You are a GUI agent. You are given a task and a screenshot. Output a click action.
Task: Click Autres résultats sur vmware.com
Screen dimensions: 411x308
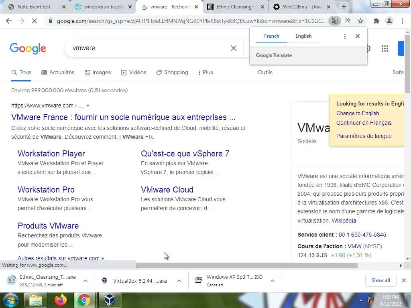click(x=61, y=258)
